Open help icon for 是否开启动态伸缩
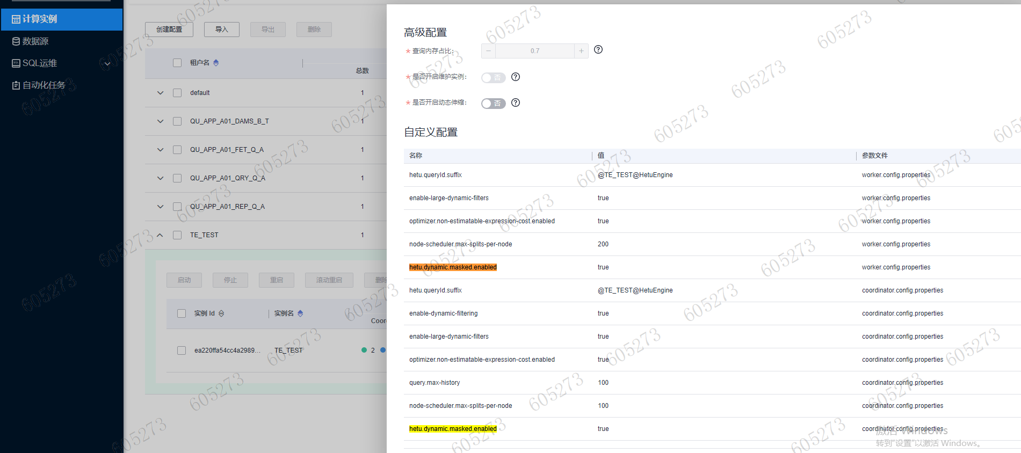Screen dimensions: 1021x453 coord(516,103)
